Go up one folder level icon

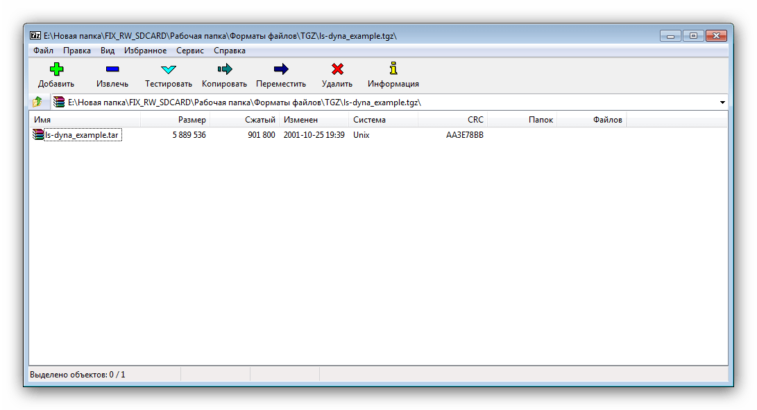point(37,102)
